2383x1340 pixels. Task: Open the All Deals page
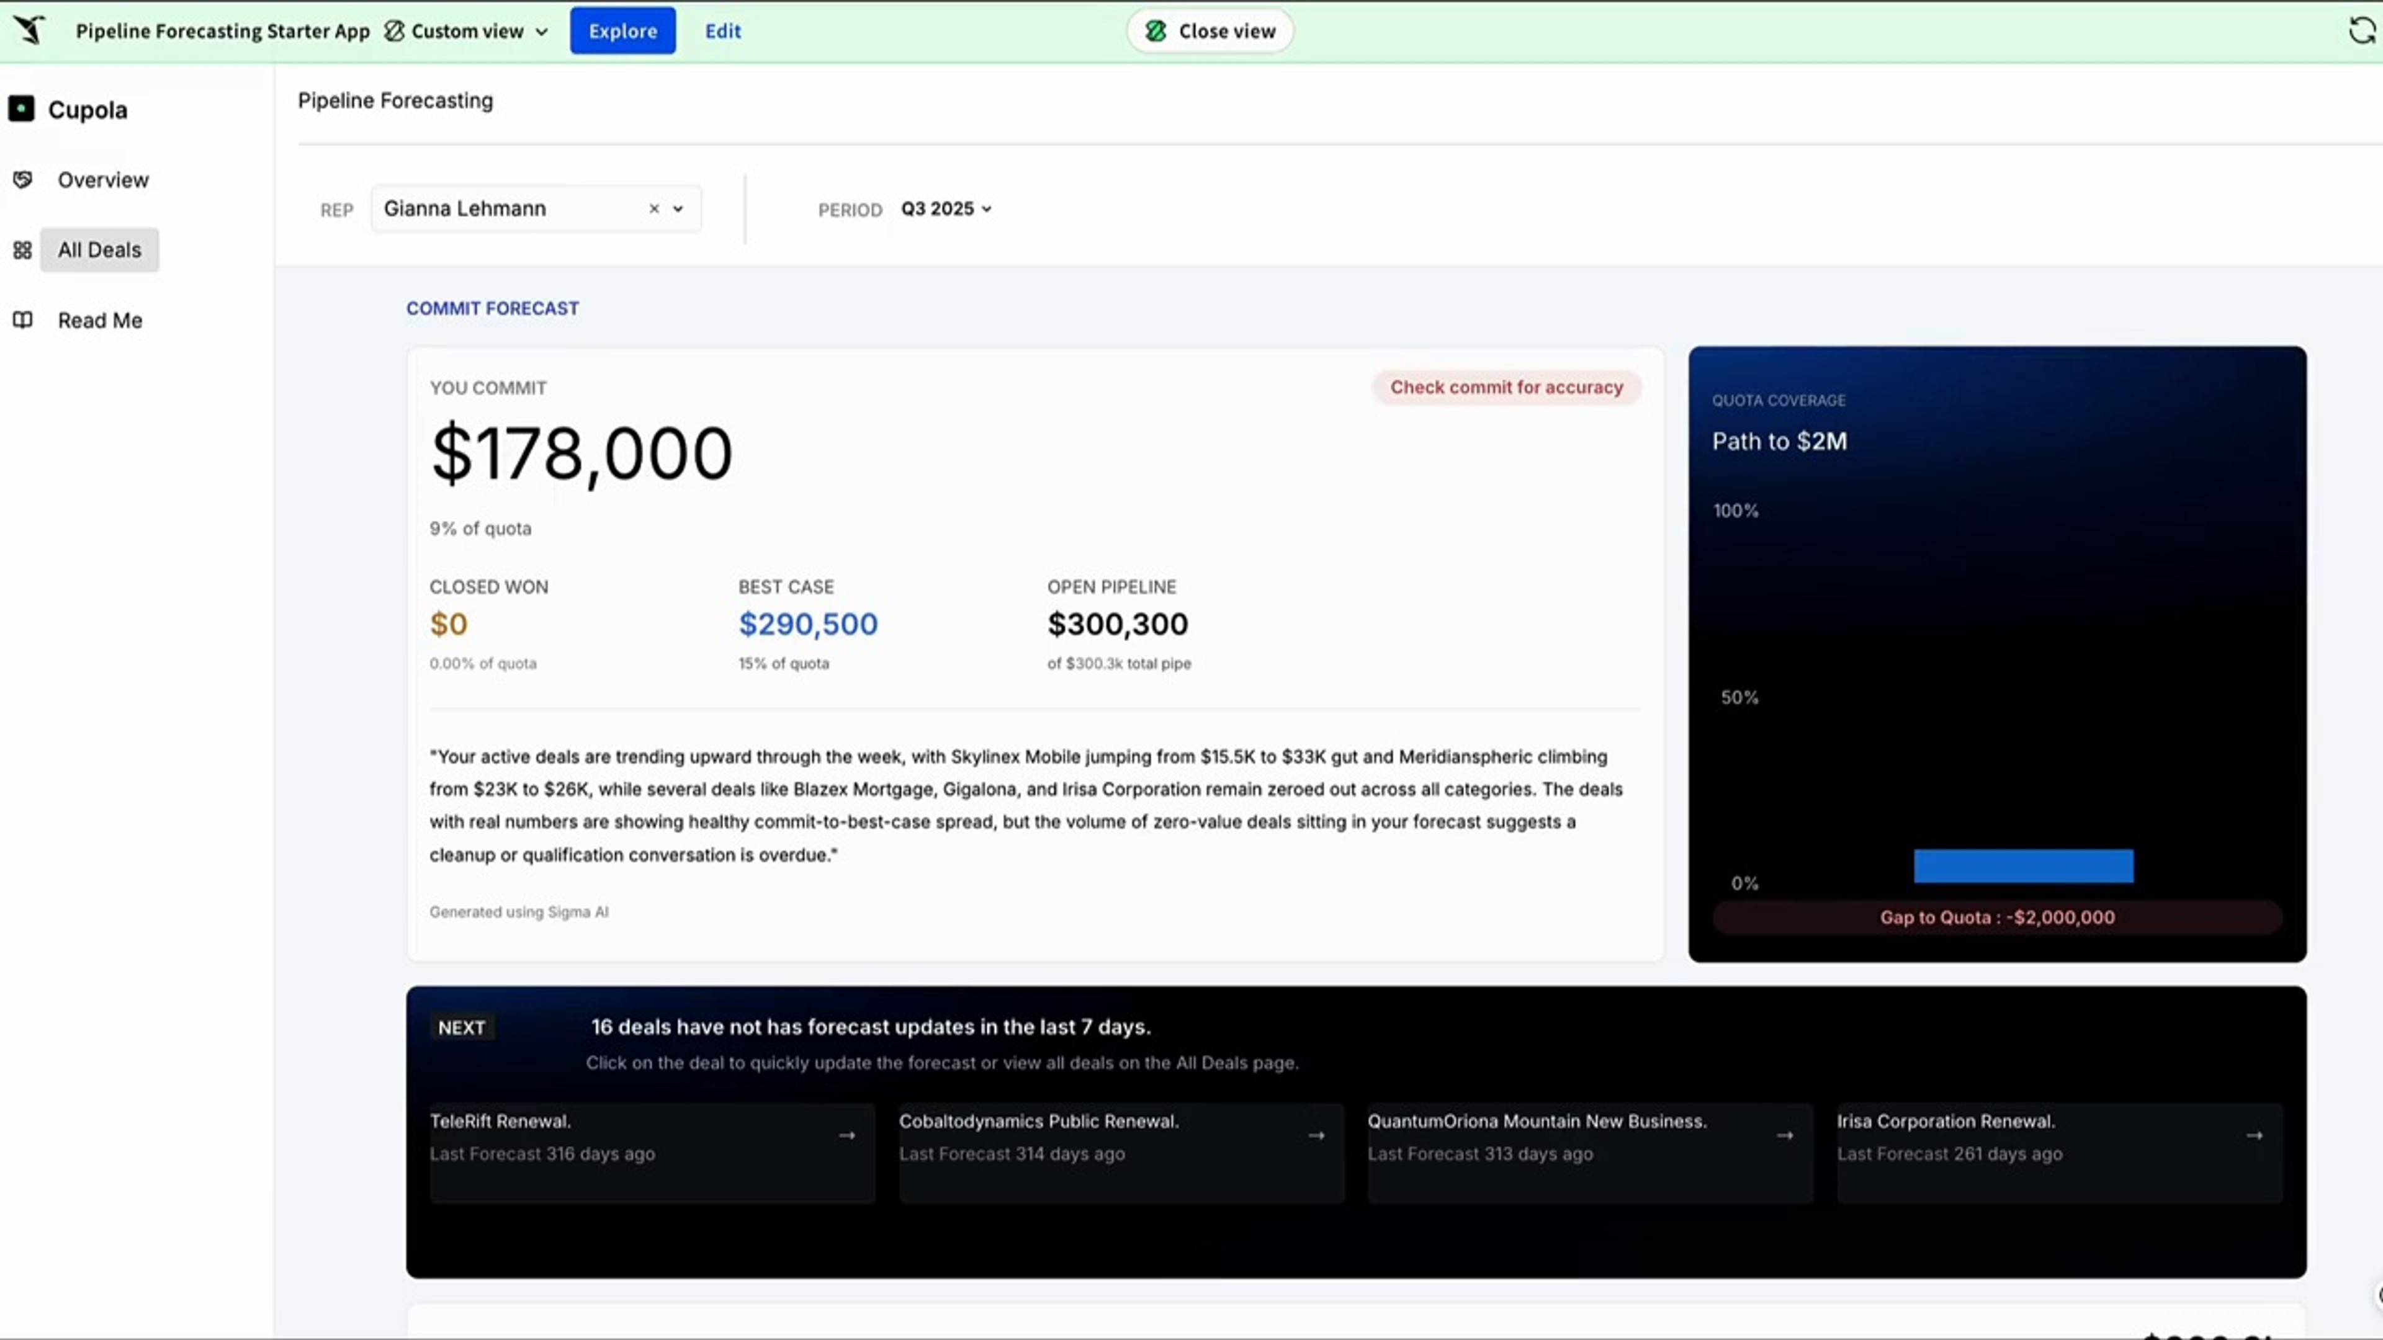(x=99, y=249)
